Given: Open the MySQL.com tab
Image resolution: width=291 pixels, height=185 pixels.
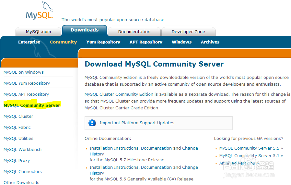Looking at the screenshot, I should click(39, 31).
